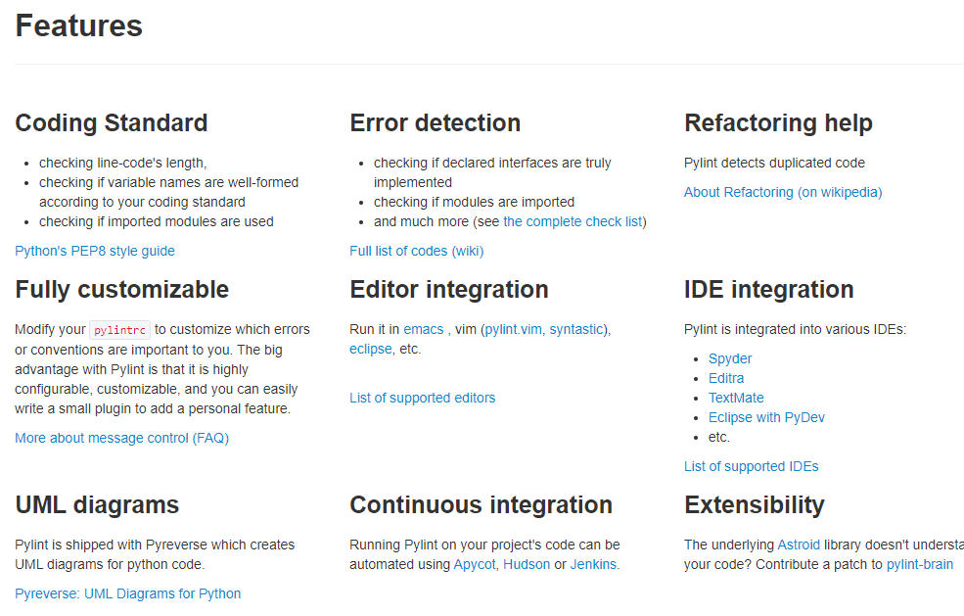Open About Refactoring (on wikipedia) link
Screen dimensions: 964x616
coord(783,192)
